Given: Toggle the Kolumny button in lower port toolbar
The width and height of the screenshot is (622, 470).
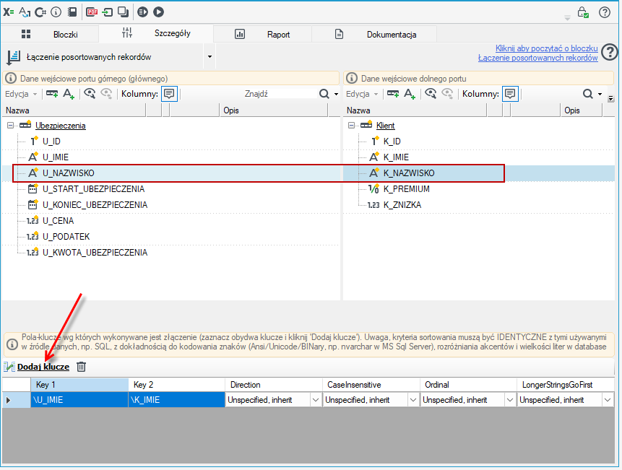Looking at the screenshot, I should tap(510, 94).
